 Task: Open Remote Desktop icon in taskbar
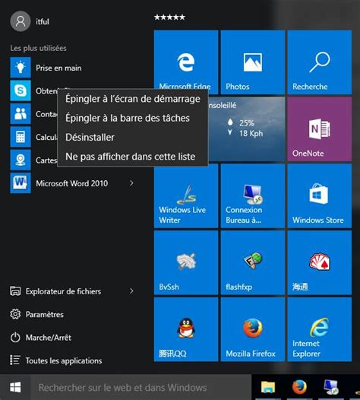(x=330, y=387)
